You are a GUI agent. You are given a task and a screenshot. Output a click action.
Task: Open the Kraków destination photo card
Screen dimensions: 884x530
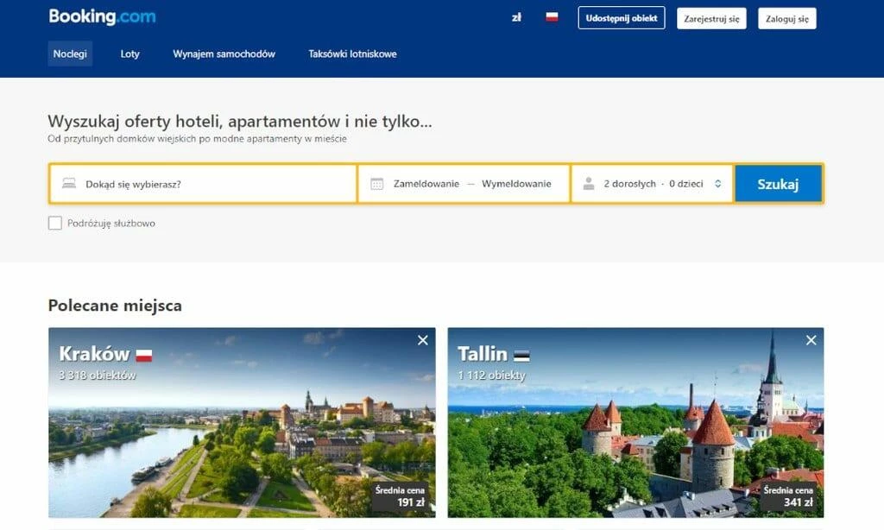pyautogui.click(x=242, y=422)
